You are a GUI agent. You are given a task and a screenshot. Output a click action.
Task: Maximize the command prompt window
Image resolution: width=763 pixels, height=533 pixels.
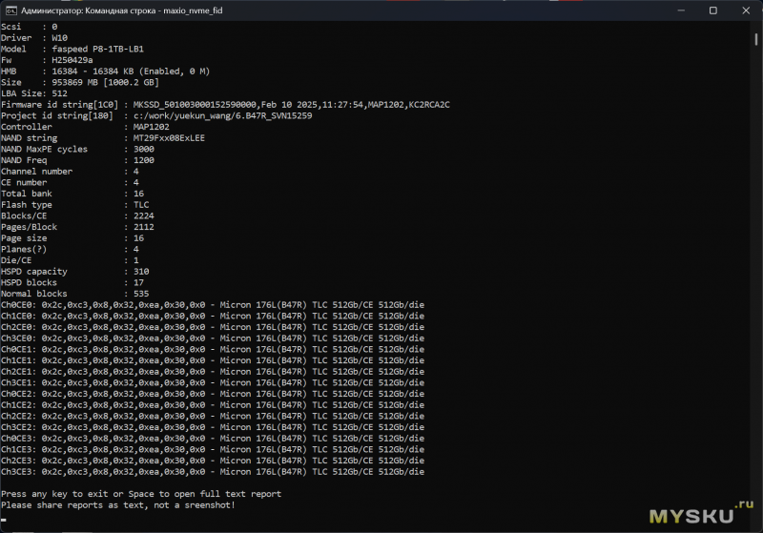(712, 10)
